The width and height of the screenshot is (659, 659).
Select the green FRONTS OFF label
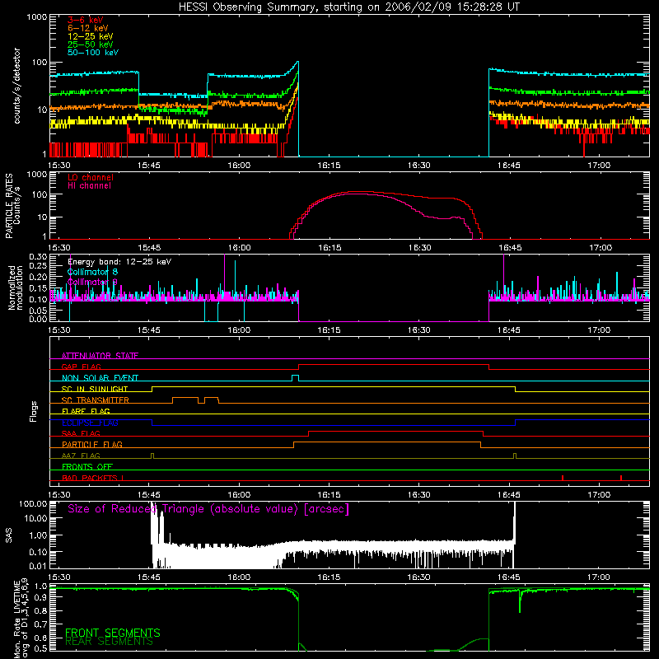click(87, 467)
